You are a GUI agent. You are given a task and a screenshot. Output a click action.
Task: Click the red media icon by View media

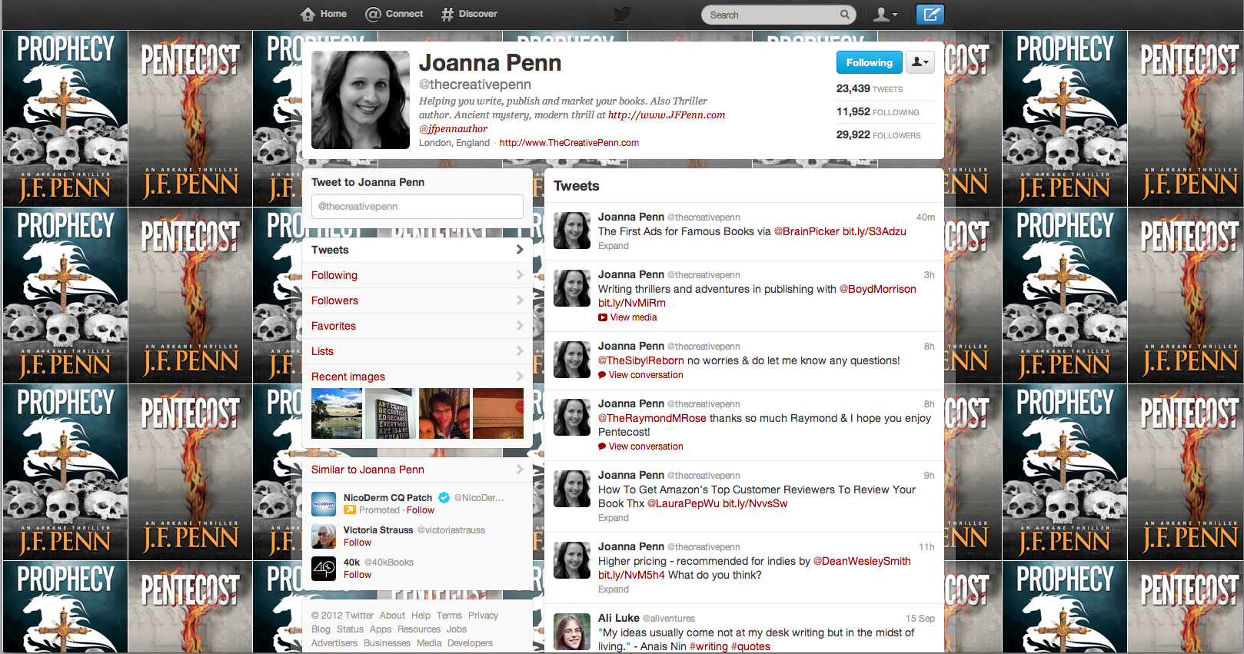coord(603,317)
